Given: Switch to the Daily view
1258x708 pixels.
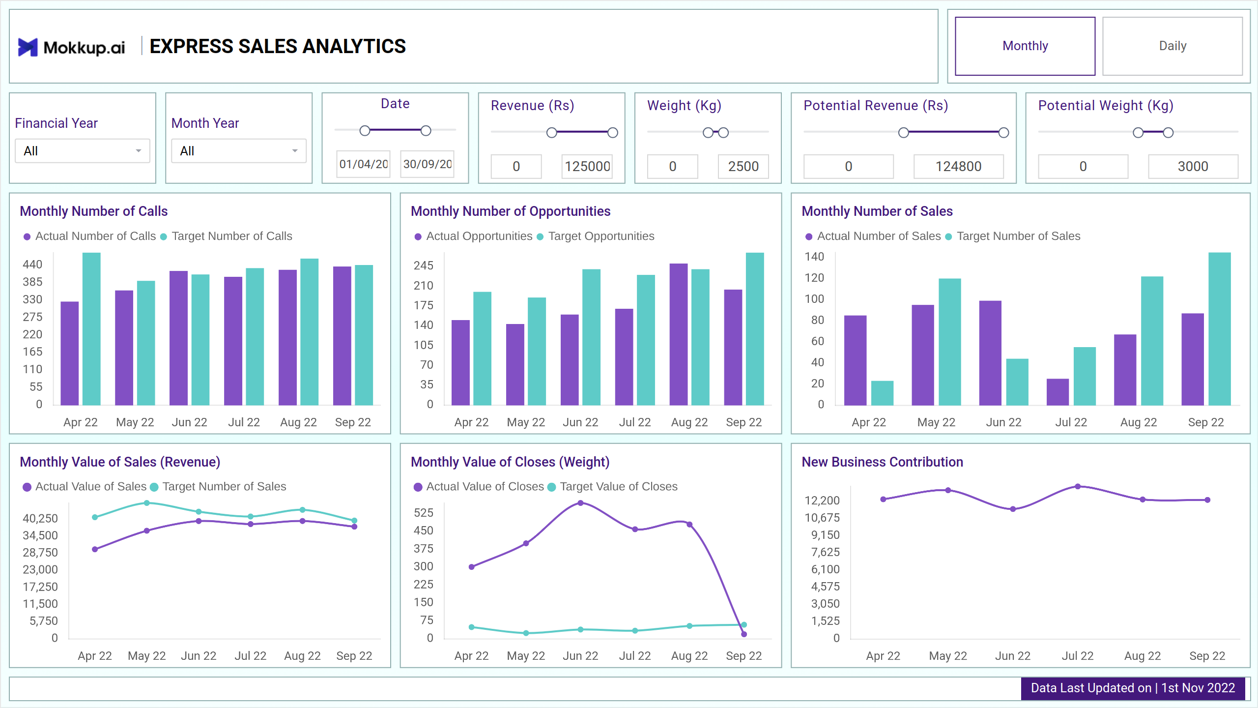Looking at the screenshot, I should coord(1172,46).
